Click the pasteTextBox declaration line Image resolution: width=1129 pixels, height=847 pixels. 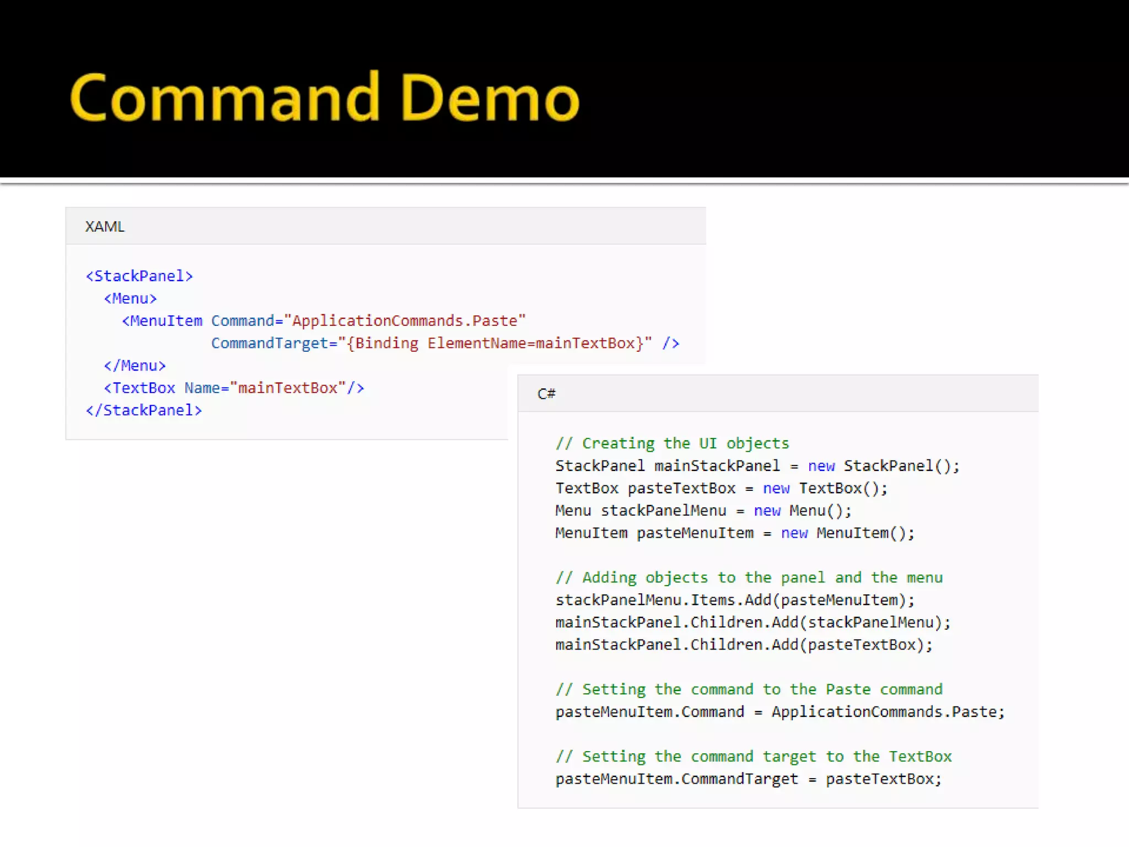pos(721,489)
